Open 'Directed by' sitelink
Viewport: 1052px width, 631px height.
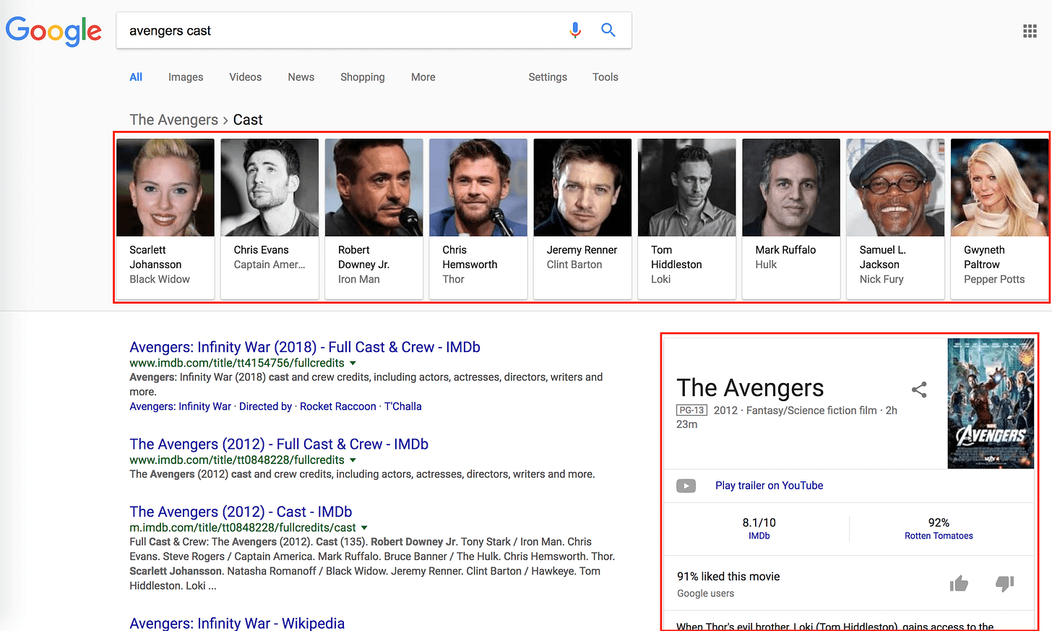point(265,407)
